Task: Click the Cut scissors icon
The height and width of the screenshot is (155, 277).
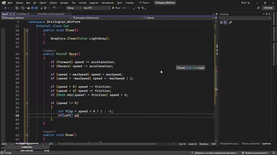Action: pos(42,8)
